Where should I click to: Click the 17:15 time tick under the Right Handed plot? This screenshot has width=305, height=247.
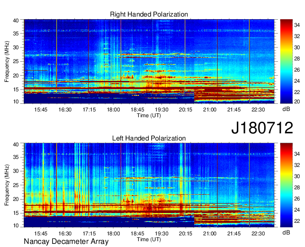[89, 110]
